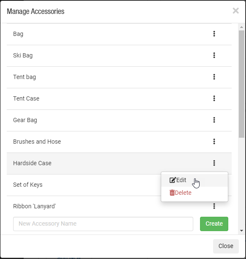246x259 pixels.
Task: Open menu for Brushes and Hose
Action: [x=214, y=142]
